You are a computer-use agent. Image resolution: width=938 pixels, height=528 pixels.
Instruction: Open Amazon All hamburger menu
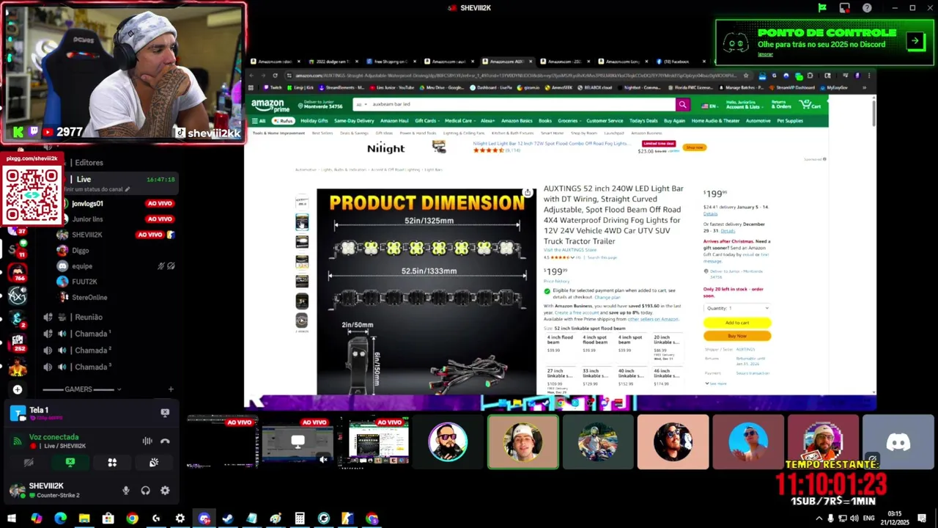point(259,121)
